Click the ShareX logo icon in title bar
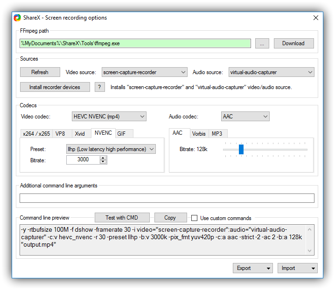The image size is (335, 290). (17, 18)
